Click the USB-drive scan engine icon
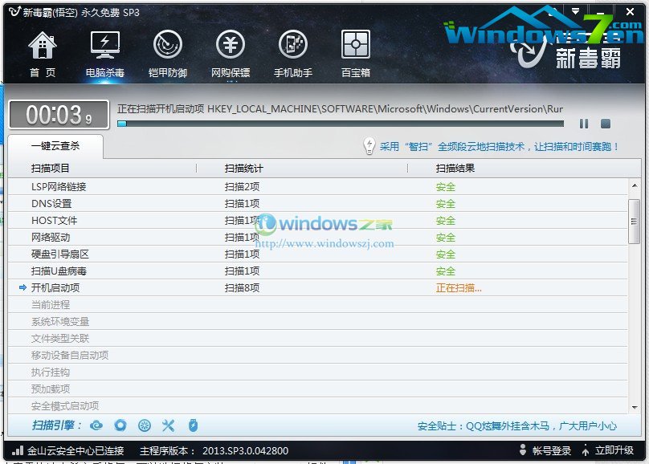 (193, 425)
